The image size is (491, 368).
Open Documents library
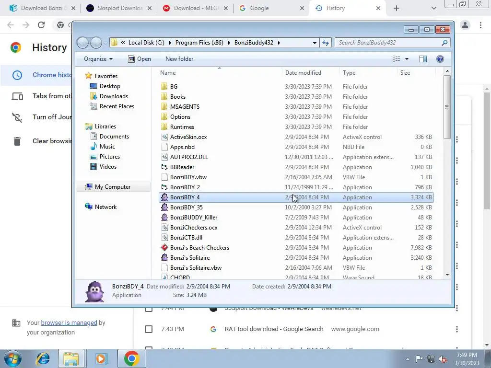pos(114,137)
